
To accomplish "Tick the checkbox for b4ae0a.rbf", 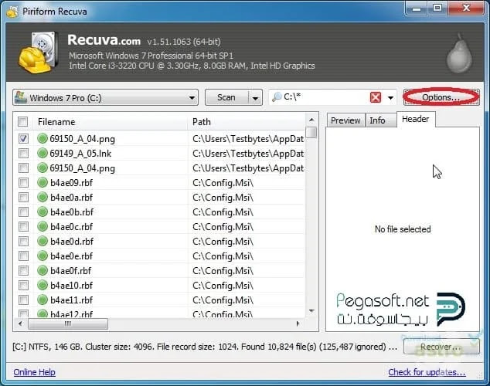I will tap(23, 197).
